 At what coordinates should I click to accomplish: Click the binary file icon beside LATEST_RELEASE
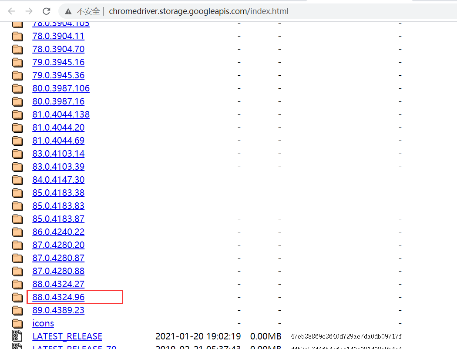coord(17,336)
